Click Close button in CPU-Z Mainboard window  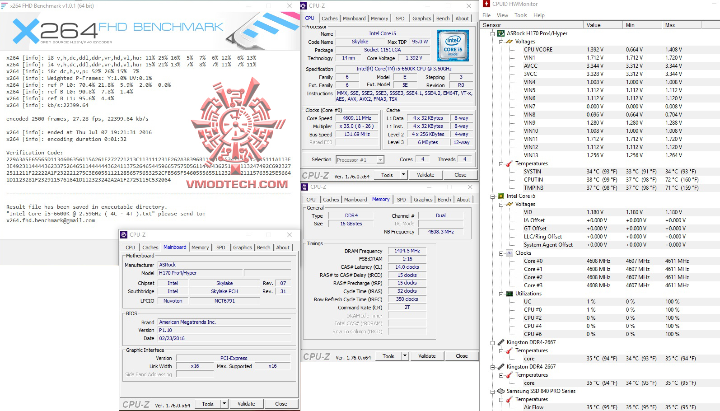coord(281,404)
